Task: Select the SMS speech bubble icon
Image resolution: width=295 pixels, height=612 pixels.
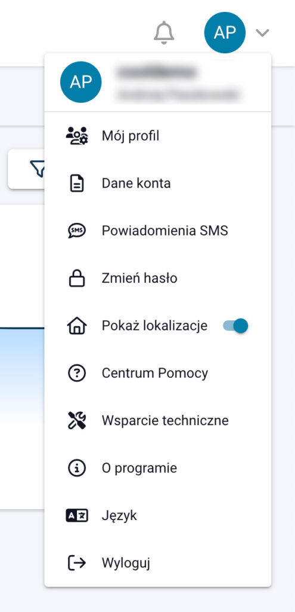Action: 77,231
